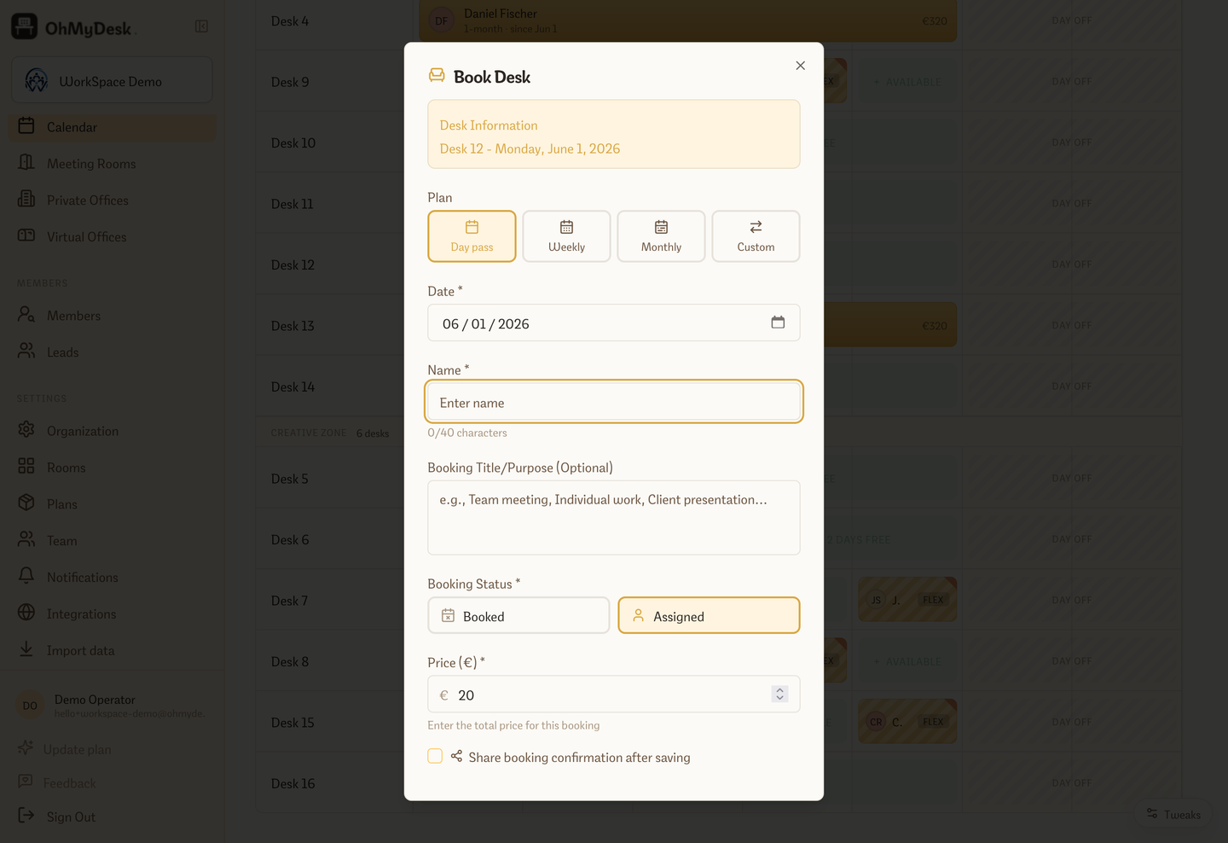Click the CR FLEX booking on Desk 15
This screenshot has height=843, width=1228.
[907, 722]
